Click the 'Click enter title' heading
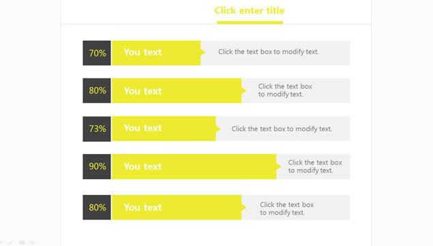Screen dimensions: 433x246 250,10
